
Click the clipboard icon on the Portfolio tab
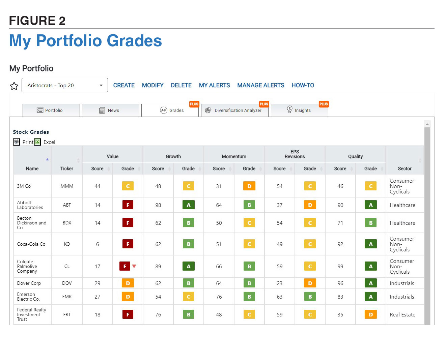click(40, 110)
